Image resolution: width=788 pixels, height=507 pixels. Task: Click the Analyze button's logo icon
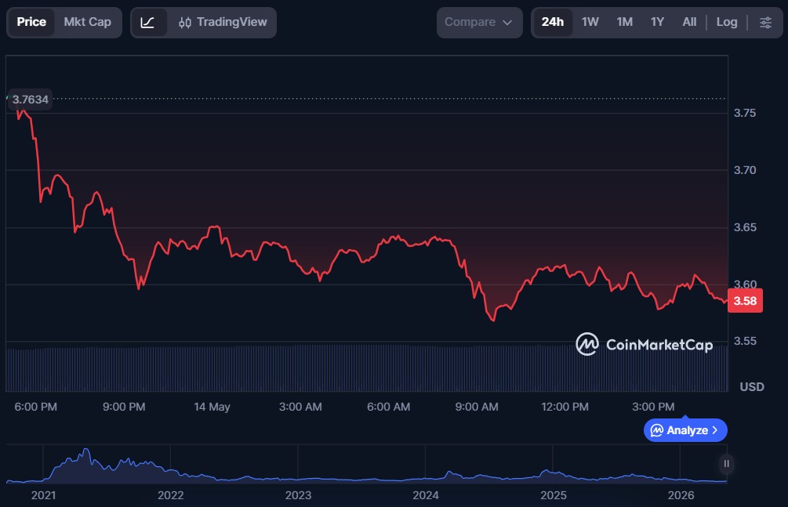[657, 431]
